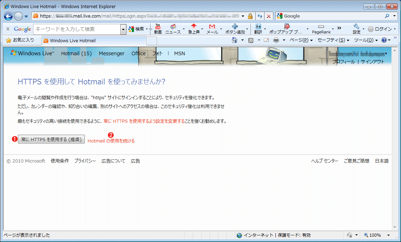This screenshot has width=401, height=242.
Task: Click the 常に HTTPS を使用するよう設定を変更する link
Action: click(144, 121)
